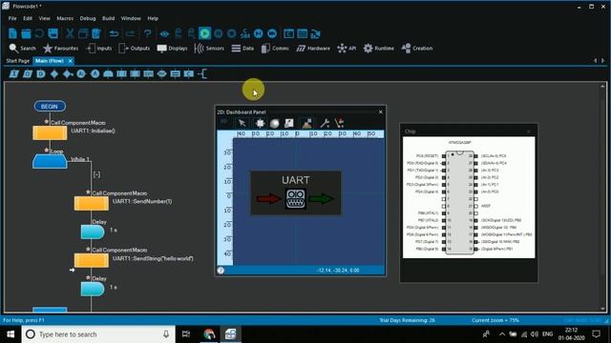Image resolution: width=611 pixels, height=343 pixels.
Task: Click the arrow pointer tool in Dashboard Panel
Action: [x=242, y=123]
